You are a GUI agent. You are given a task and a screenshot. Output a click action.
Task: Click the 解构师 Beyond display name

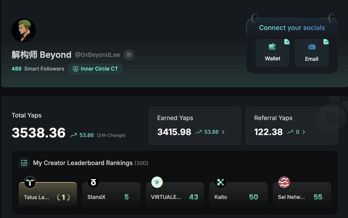41,55
